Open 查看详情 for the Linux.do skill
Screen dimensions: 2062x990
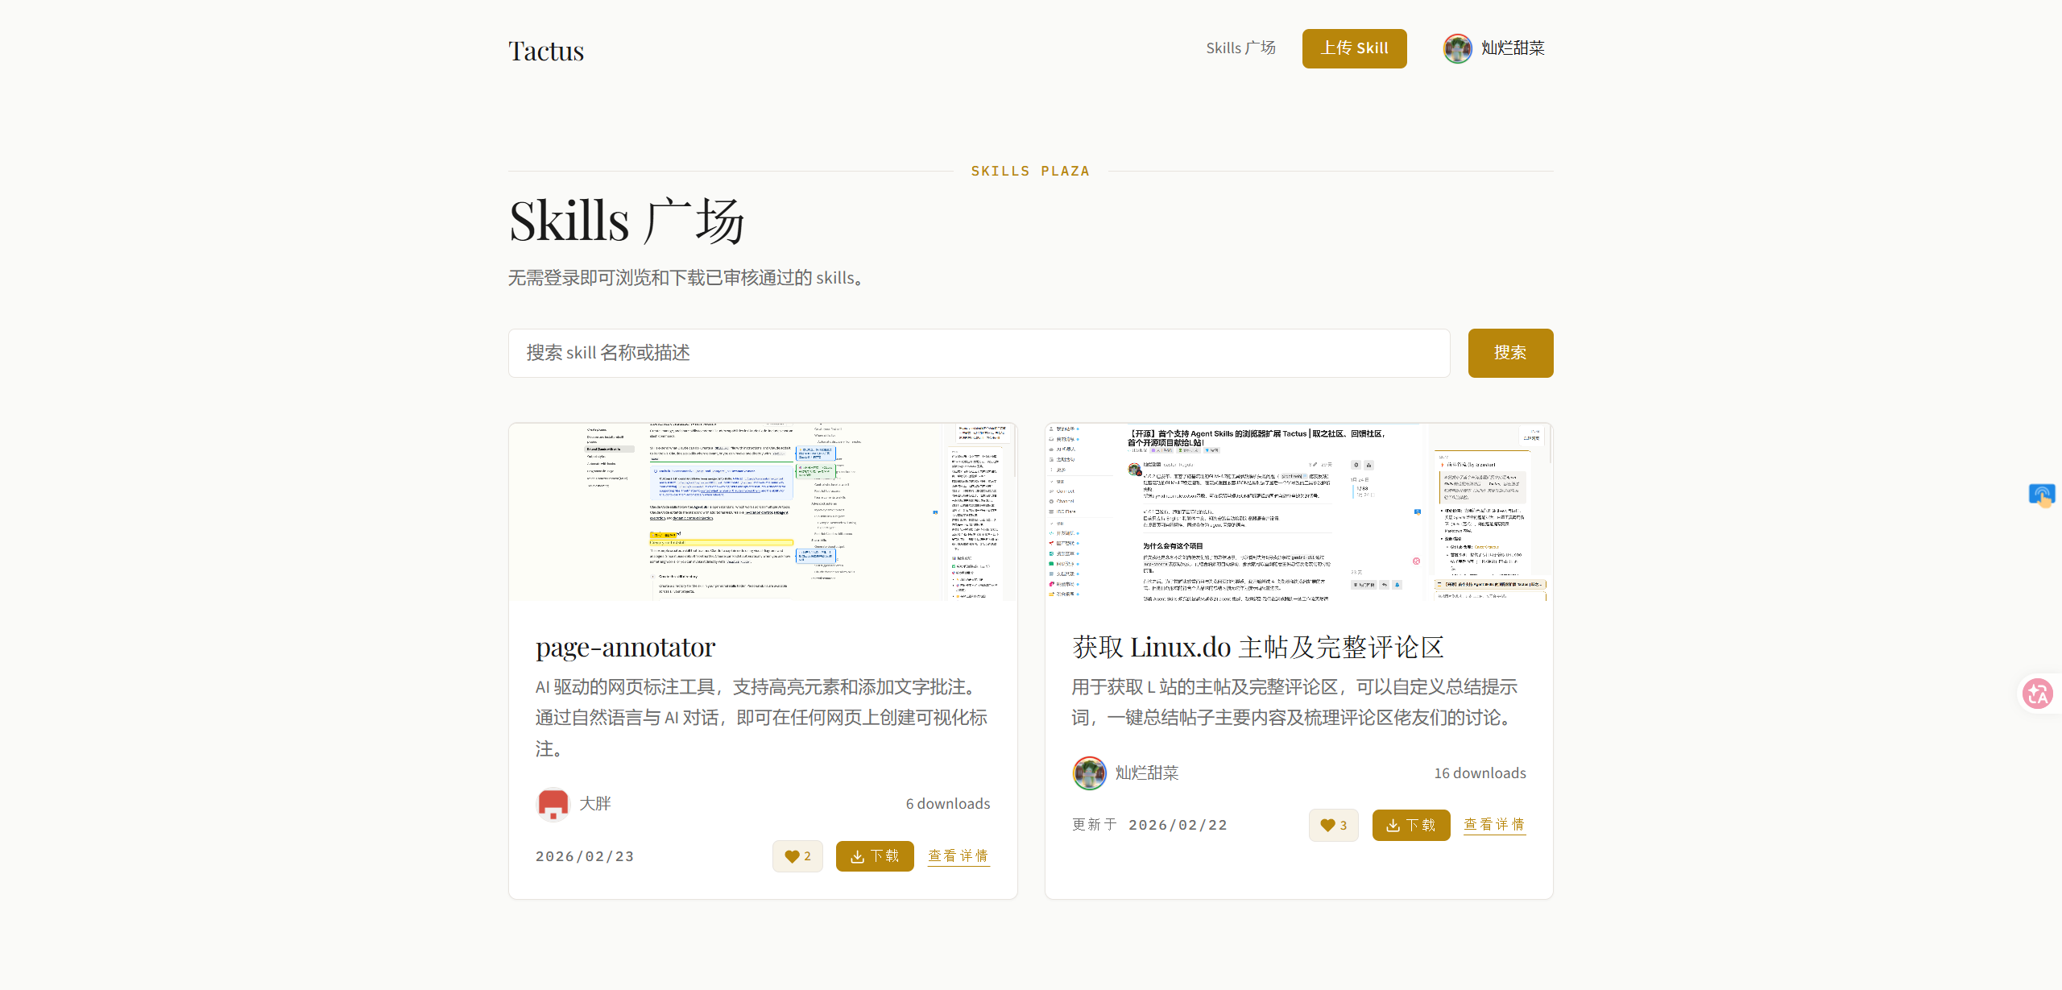click(1494, 825)
